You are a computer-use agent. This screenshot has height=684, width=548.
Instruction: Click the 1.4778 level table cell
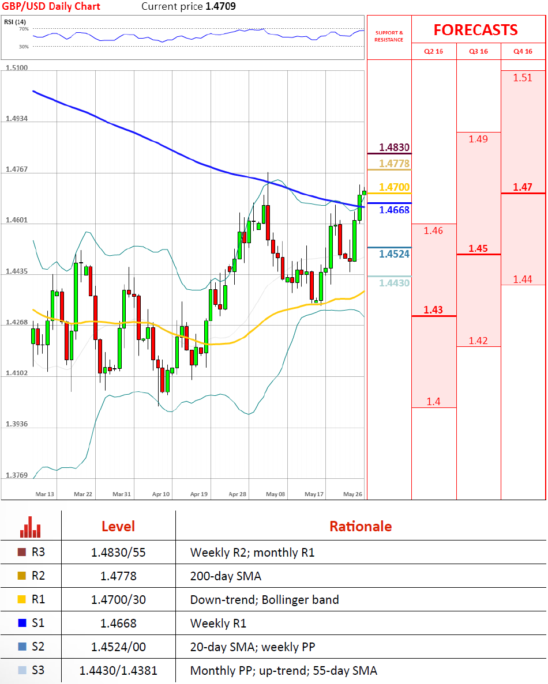coord(118,576)
